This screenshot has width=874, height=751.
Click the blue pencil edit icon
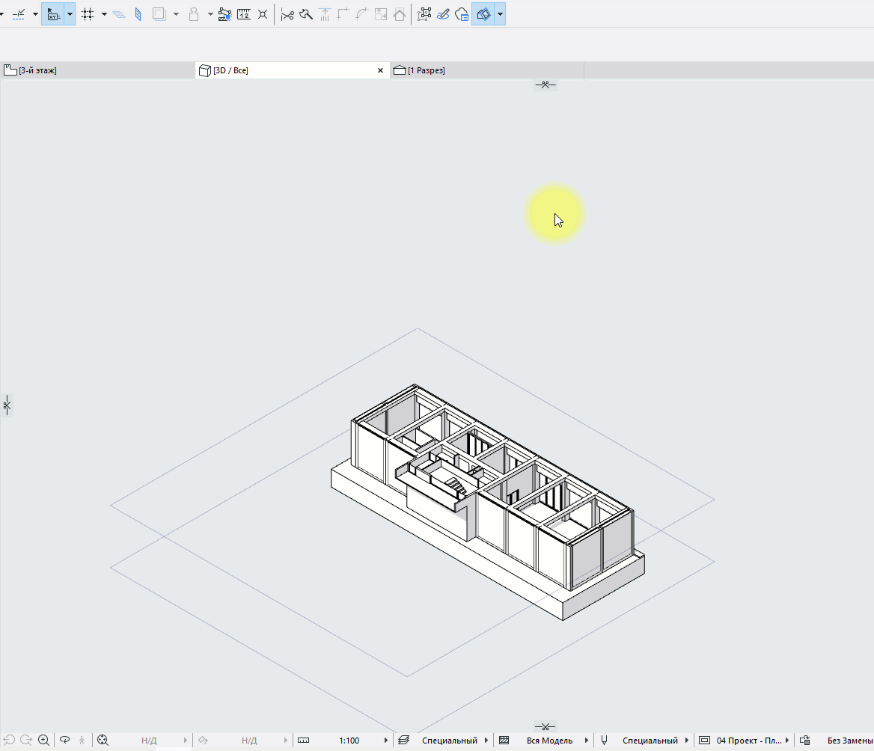tap(443, 14)
